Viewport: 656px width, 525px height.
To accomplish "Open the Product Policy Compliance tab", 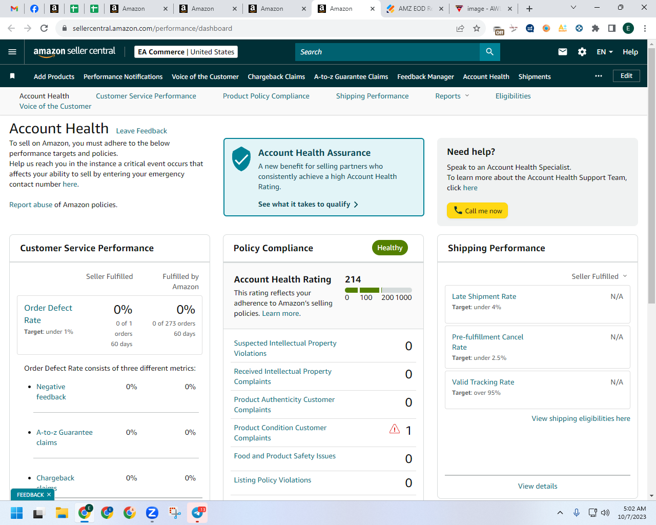I will click(266, 96).
